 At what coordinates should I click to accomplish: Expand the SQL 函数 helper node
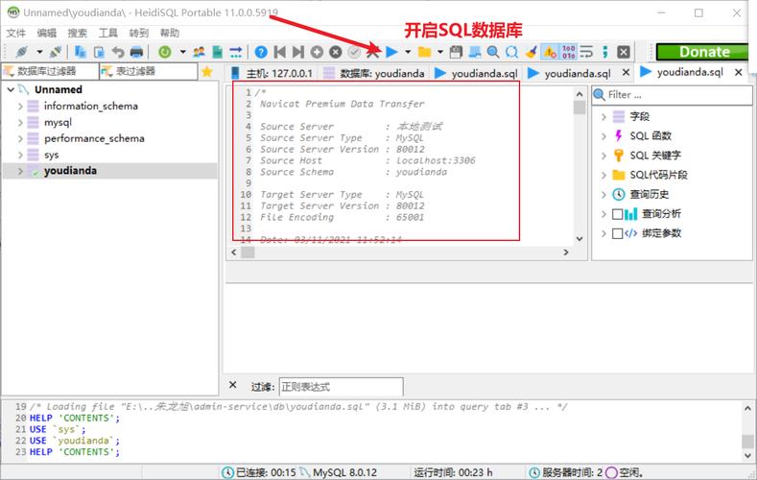point(603,136)
